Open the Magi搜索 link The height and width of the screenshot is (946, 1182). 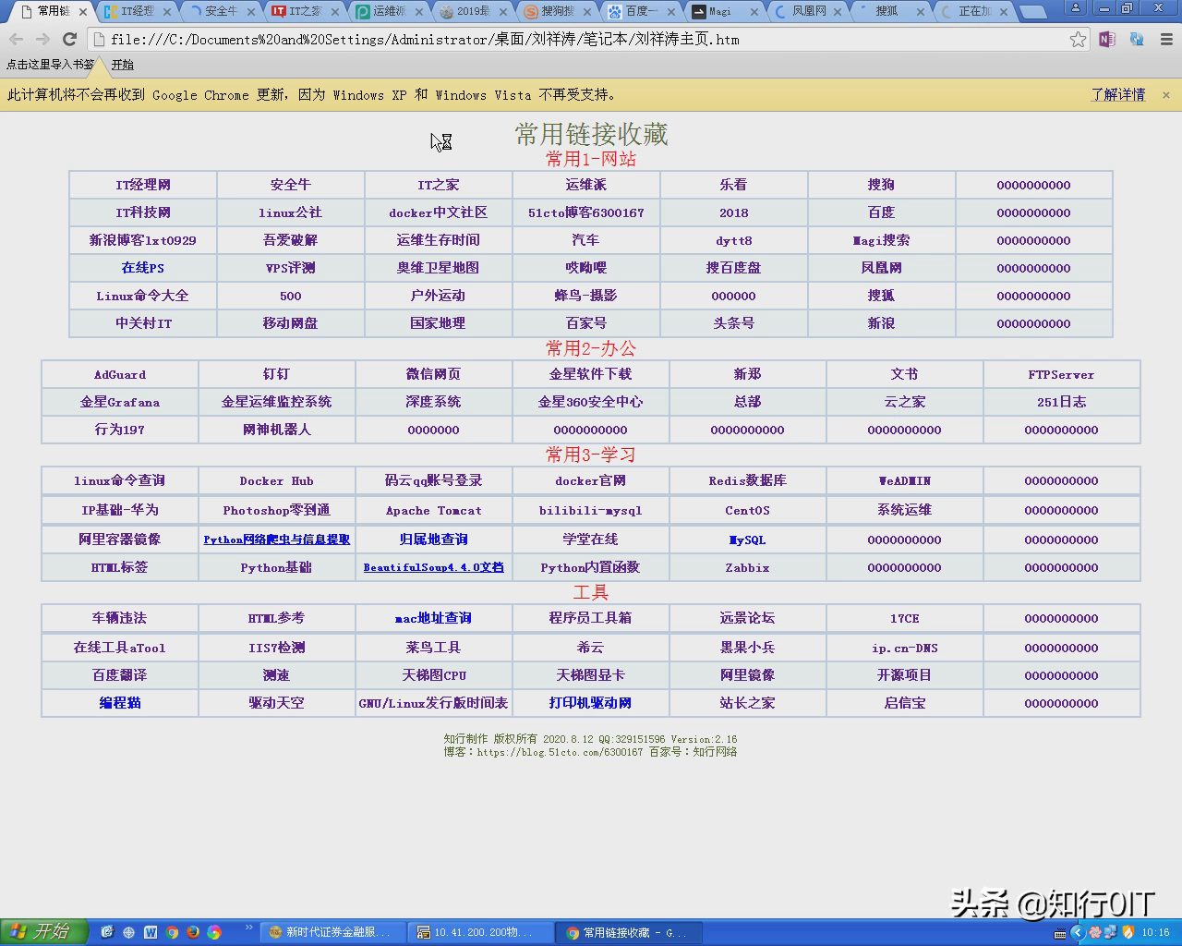pos(882,240)
